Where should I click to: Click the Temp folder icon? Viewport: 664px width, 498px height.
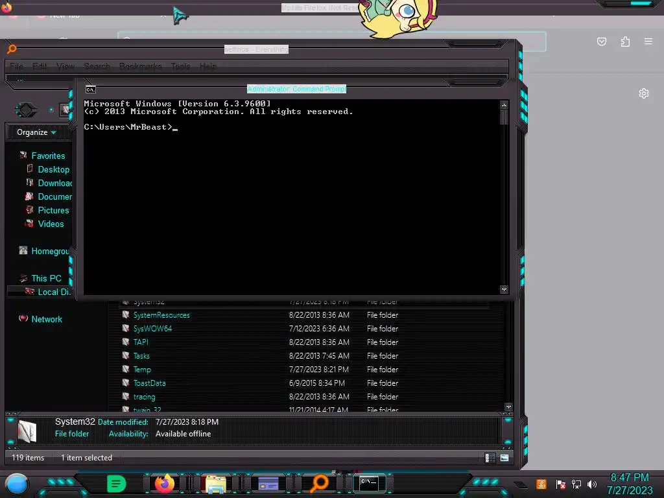126,369
